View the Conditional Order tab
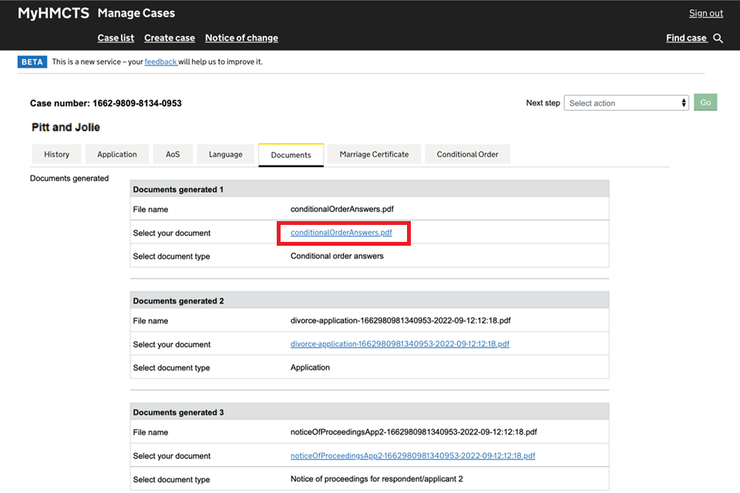The height and width of the screenshot is (493, 740). point(467,154)
